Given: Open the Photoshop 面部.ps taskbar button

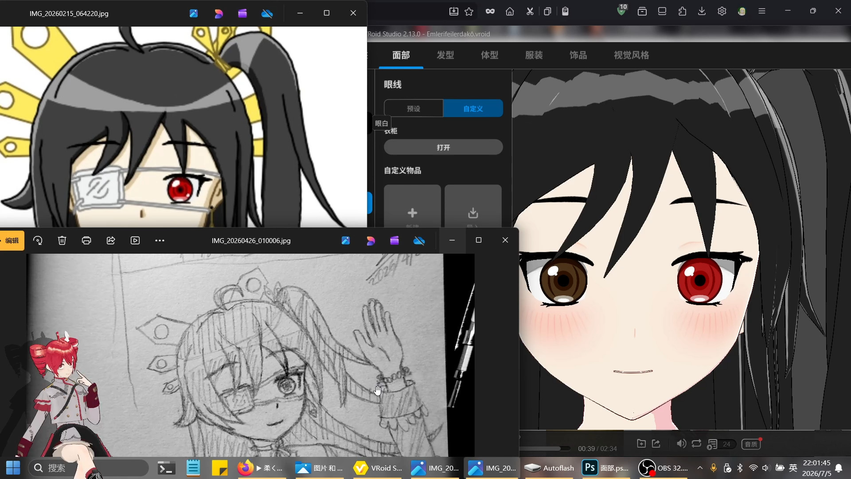Looking at the screenshot, I should [x=606, y=468].
